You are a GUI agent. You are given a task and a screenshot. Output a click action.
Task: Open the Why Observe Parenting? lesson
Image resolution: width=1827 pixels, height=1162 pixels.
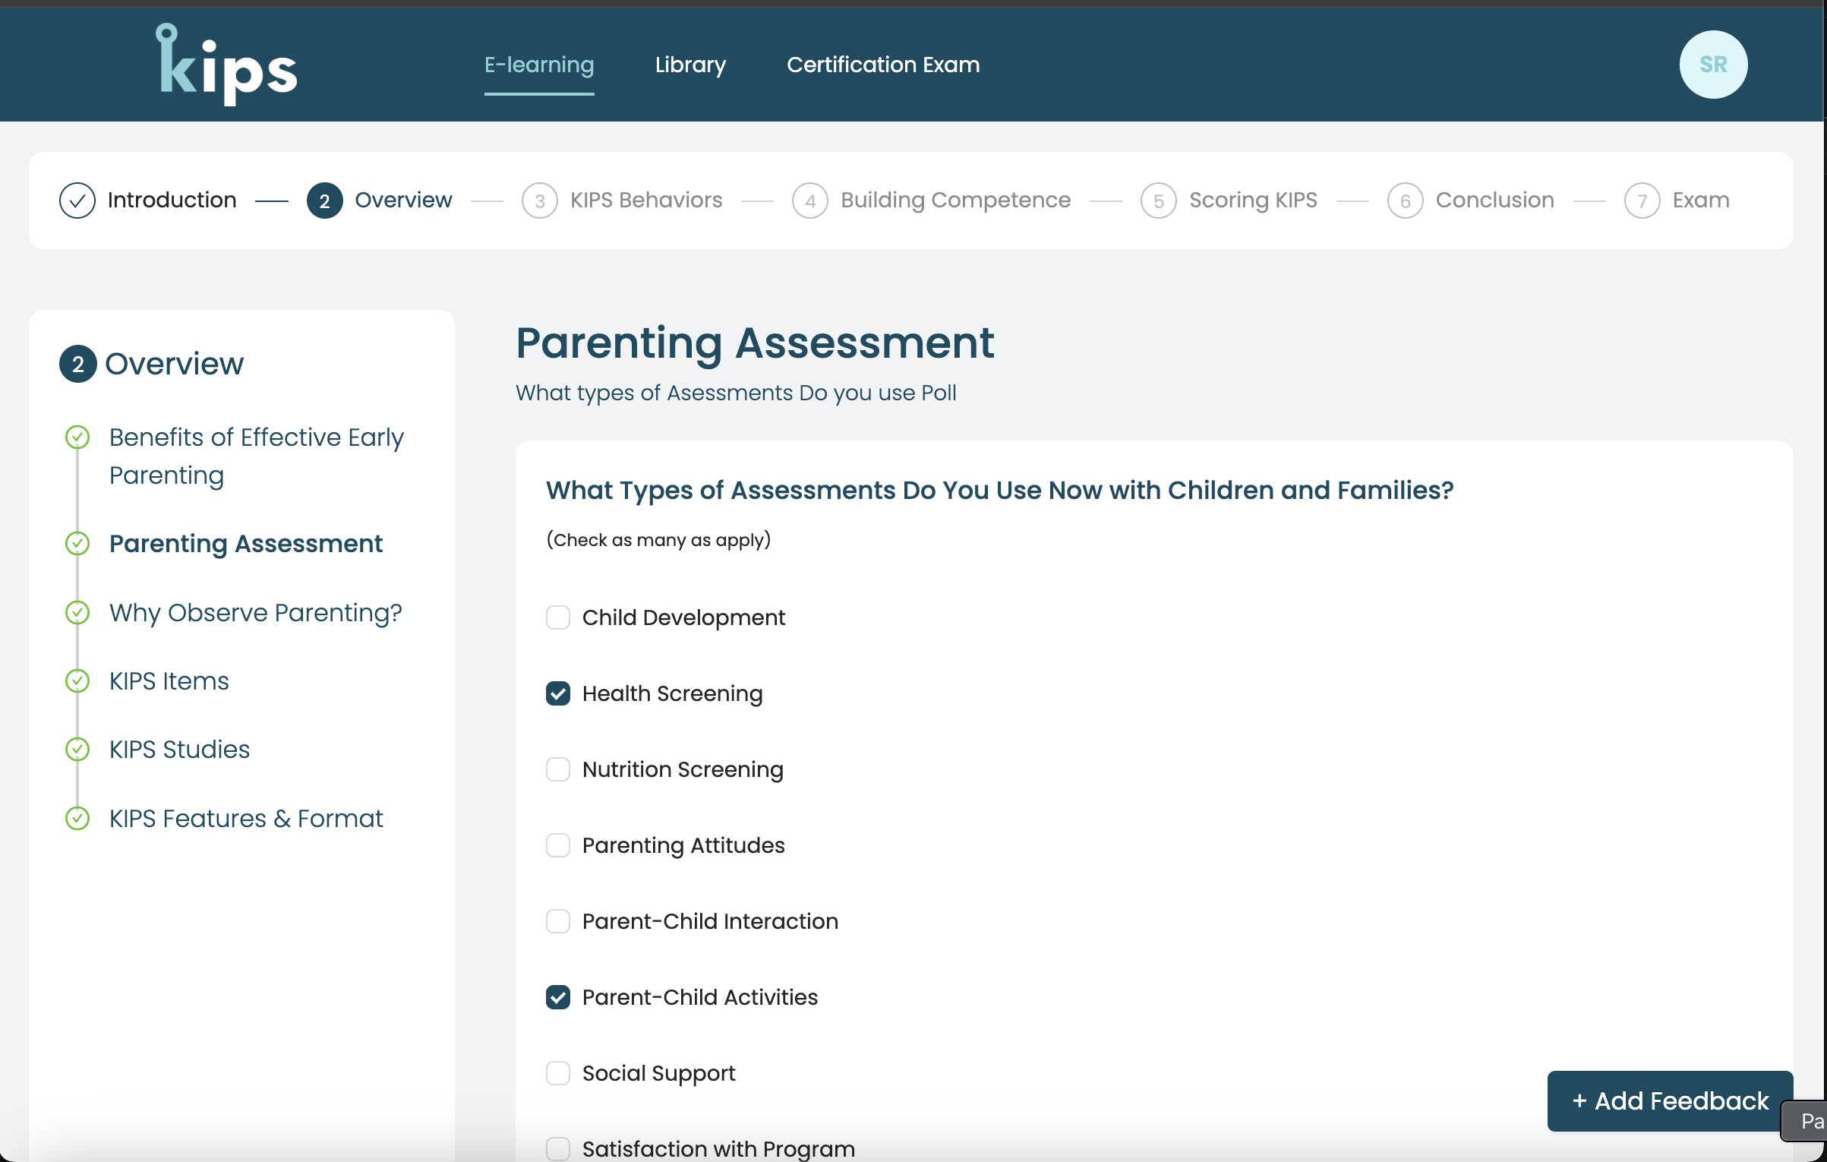[x=256, y=612]
